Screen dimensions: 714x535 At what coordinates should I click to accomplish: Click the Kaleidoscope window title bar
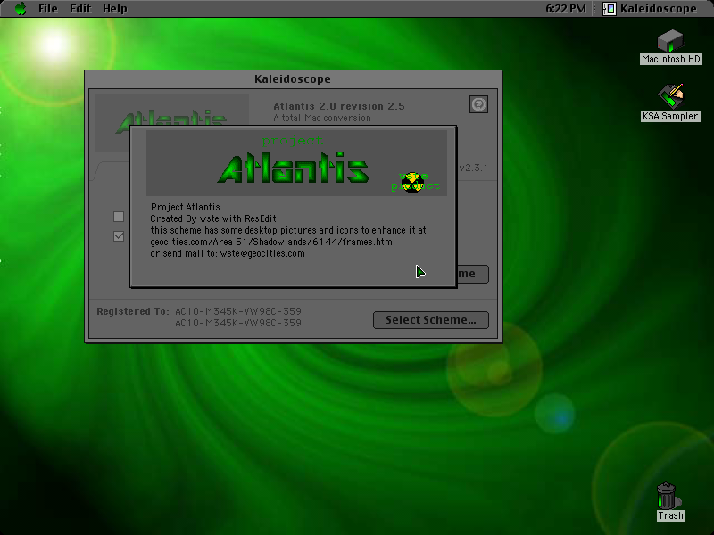pyautogui.click(x=293, y=79)
